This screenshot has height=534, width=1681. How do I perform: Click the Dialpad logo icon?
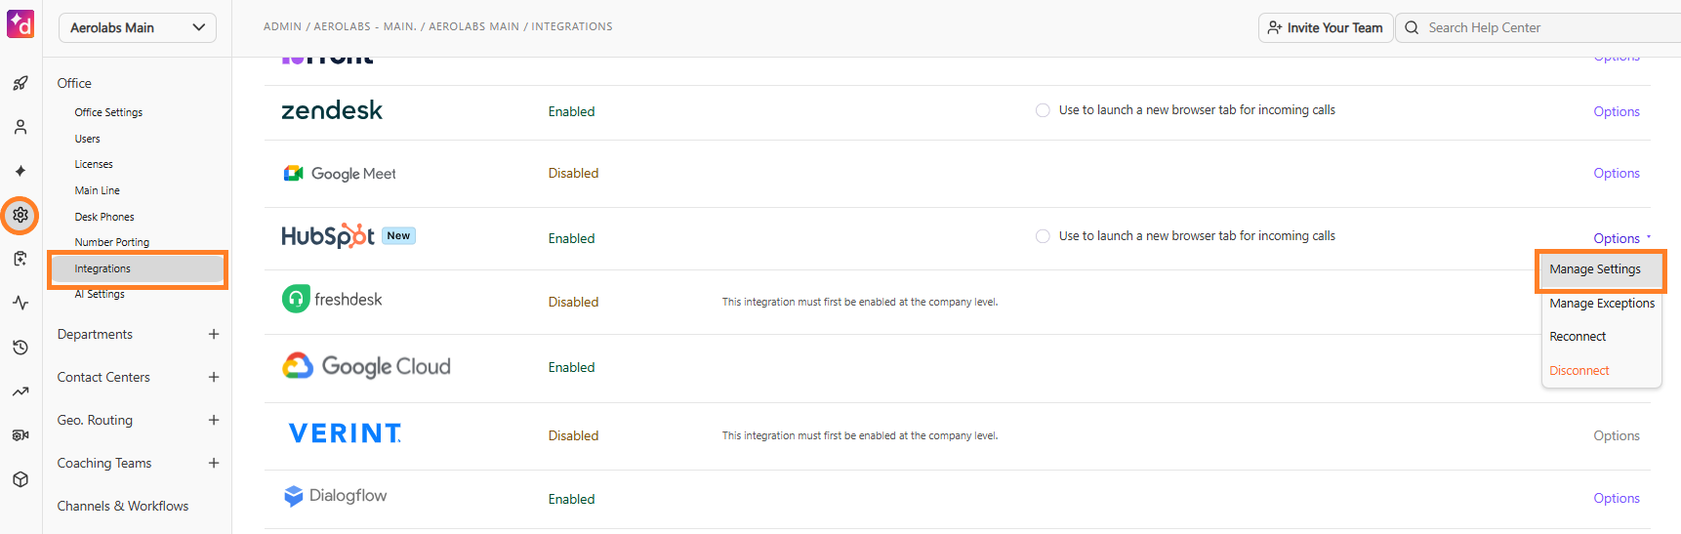20,23
